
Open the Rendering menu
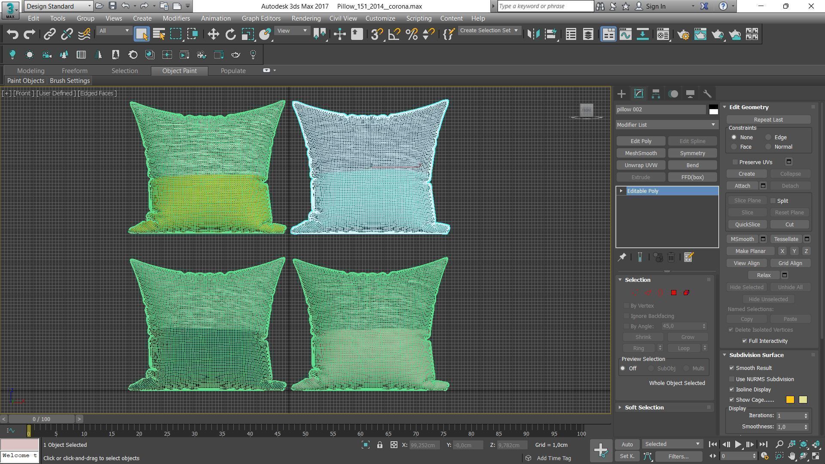[x=306, y=18]
